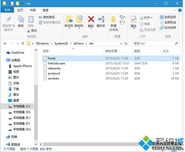Select the hosts file

click(x=111, y=58)
